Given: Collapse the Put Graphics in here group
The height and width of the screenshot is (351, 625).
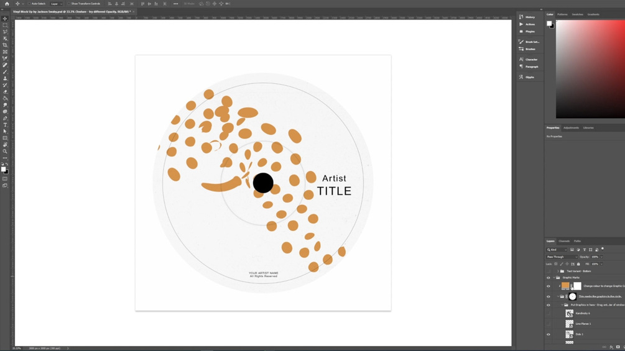Looking at the screenshot, I should 562,305.
